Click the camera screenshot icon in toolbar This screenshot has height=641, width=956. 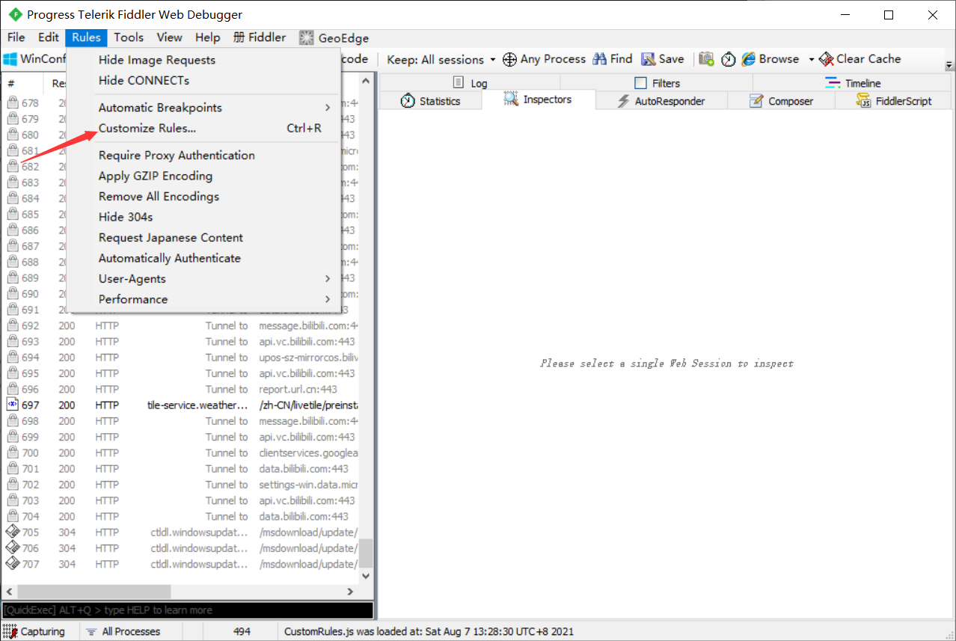point(706,59)
